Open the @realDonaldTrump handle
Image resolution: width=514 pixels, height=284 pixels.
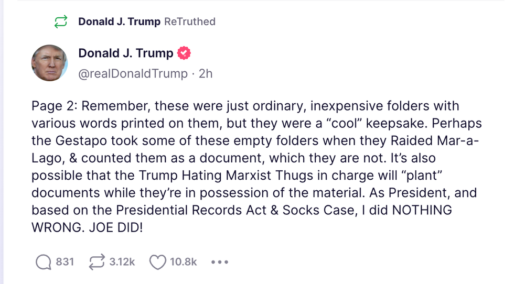[132, 74]
